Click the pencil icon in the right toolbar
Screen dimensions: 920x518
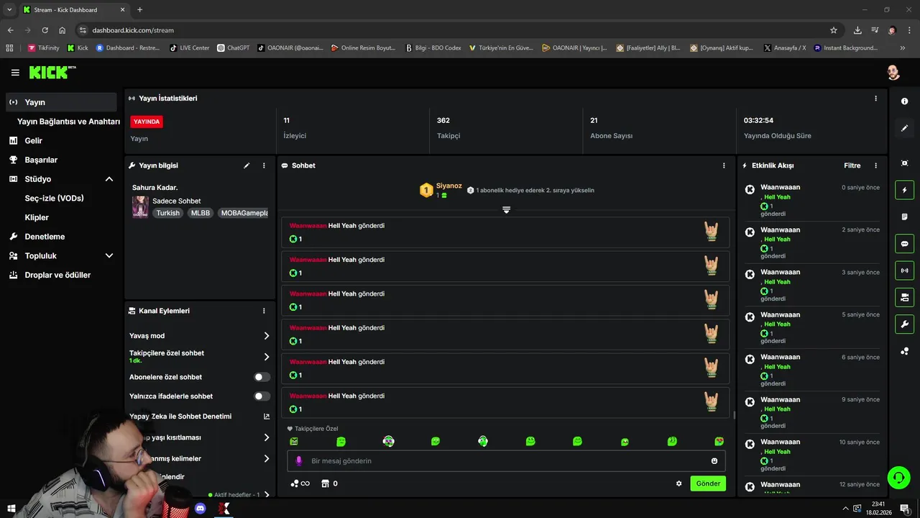(904, 128)
